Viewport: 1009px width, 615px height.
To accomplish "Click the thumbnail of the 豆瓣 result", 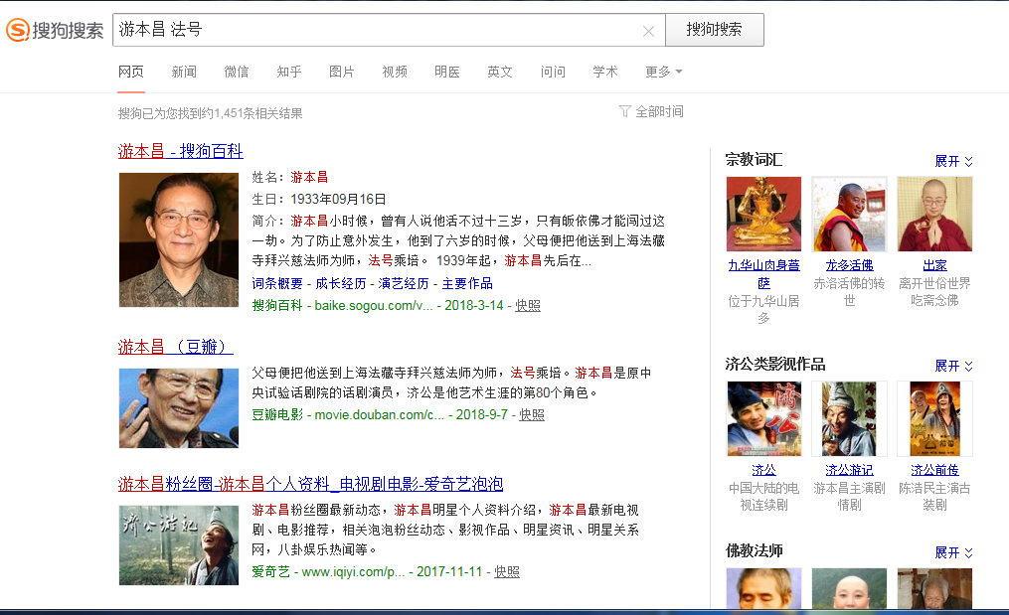I will [179, 408].
